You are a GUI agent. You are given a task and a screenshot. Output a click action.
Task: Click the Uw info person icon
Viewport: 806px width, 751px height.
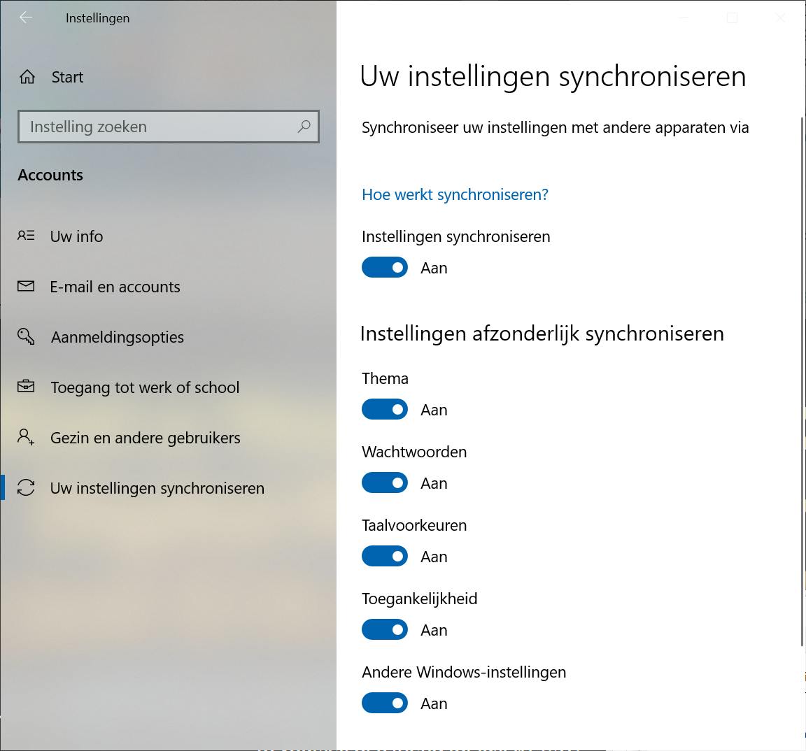tap(26, 236)
